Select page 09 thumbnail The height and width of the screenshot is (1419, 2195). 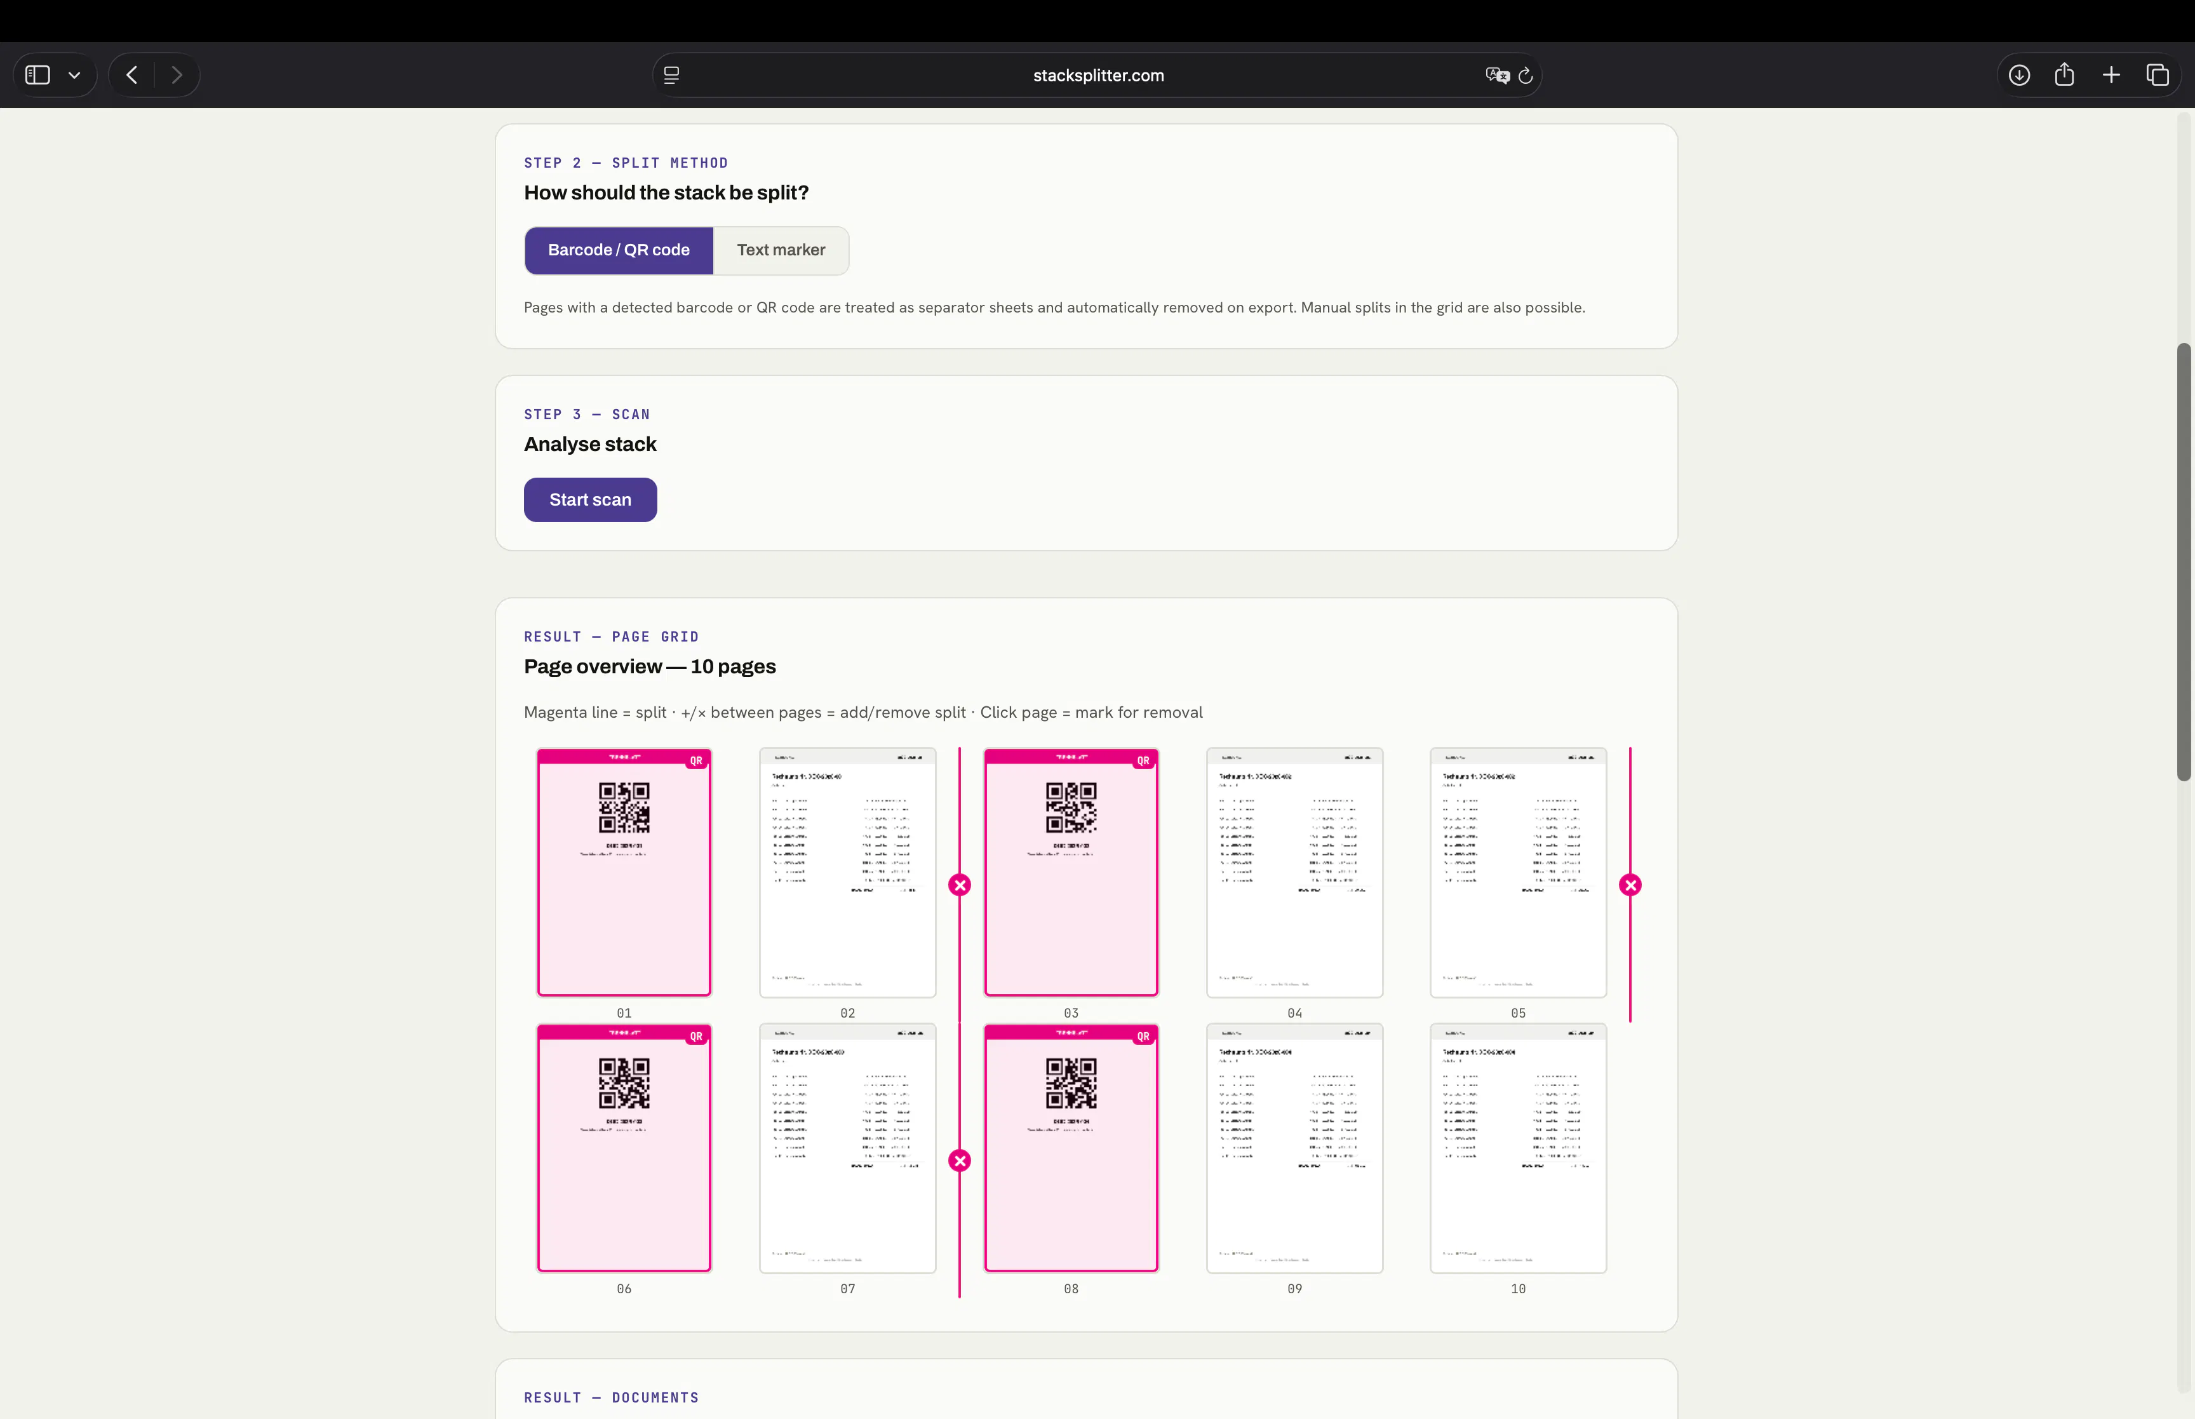coord(1295,1148)
